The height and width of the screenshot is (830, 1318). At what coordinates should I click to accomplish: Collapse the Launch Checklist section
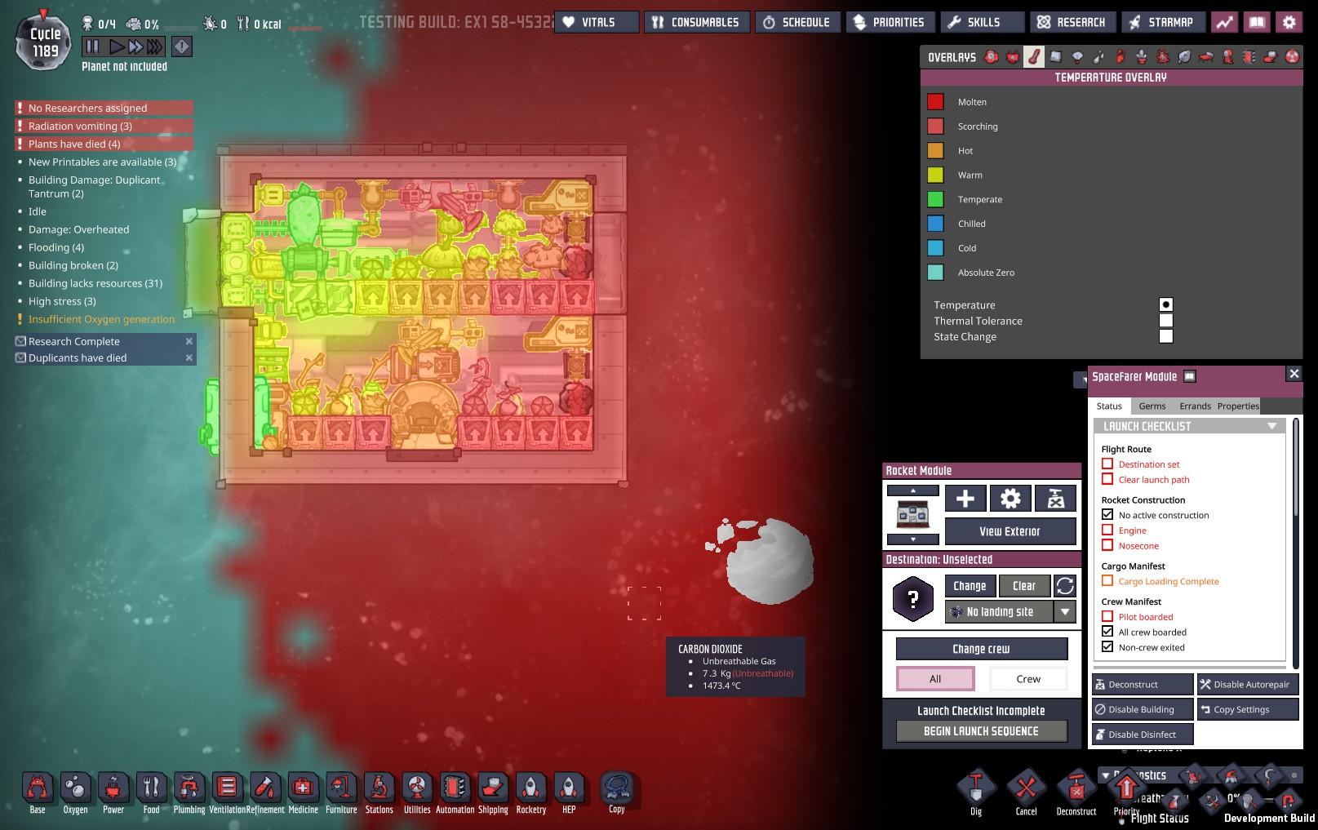[x=1271, y=426]
